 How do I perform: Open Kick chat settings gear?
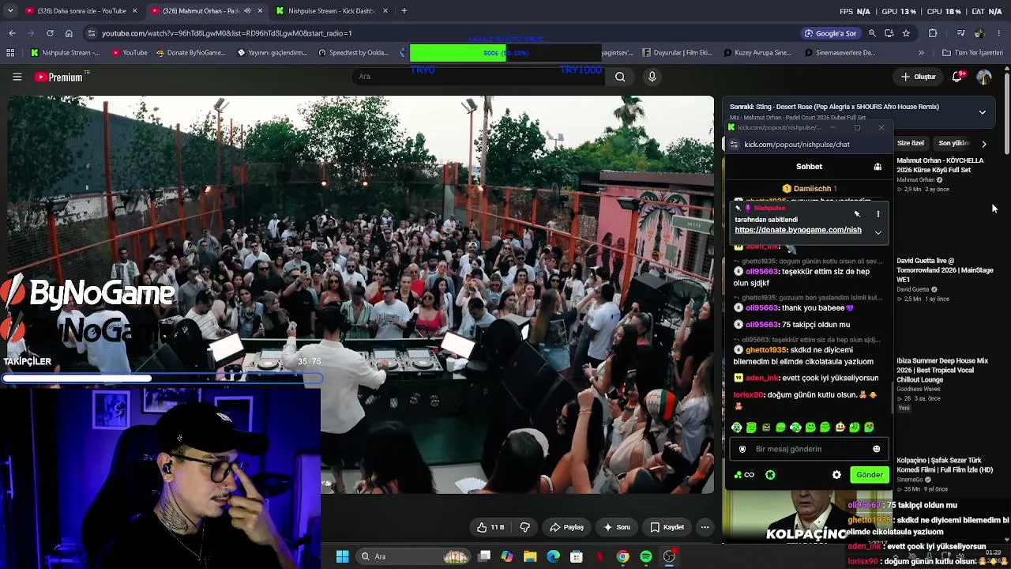click(836, 475)
